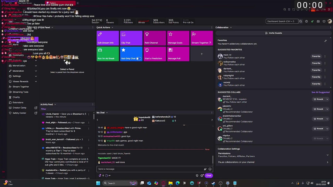Toggle the Sub Only Chat switch
333x187 pixels.
(139, 58)
